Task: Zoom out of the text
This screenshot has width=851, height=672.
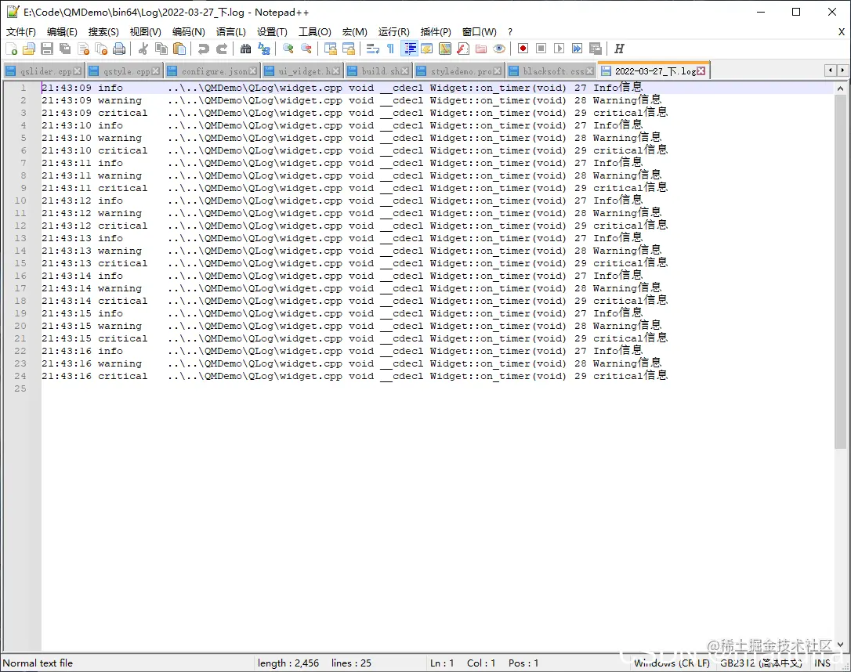Action: (306, 49)
